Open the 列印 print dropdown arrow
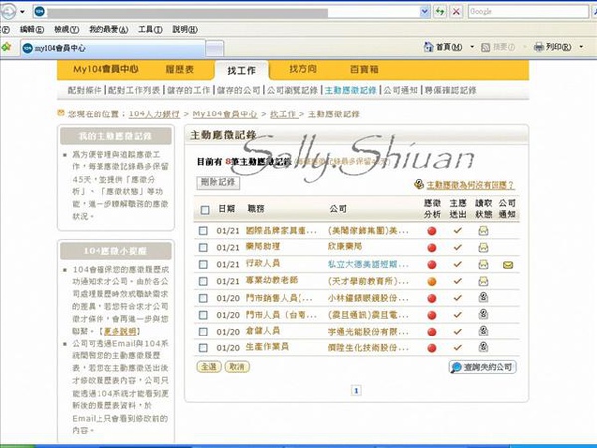This screenshot has height=448, width=597. coord(581,47)
